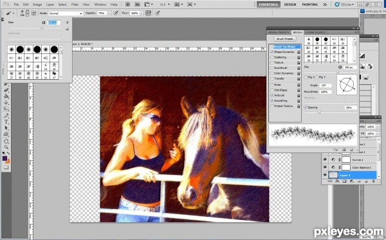Select the Zoom tool
Viewport: 386px width, 240px height.
[6, 147]
